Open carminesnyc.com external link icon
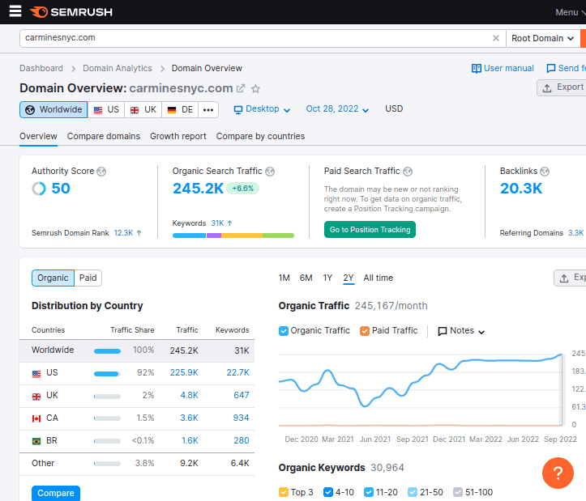586x501 pixels. pos(241,88)
